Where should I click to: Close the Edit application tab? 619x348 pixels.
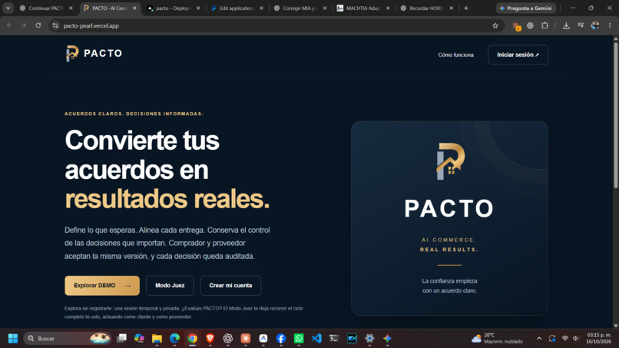click(261, 8)
